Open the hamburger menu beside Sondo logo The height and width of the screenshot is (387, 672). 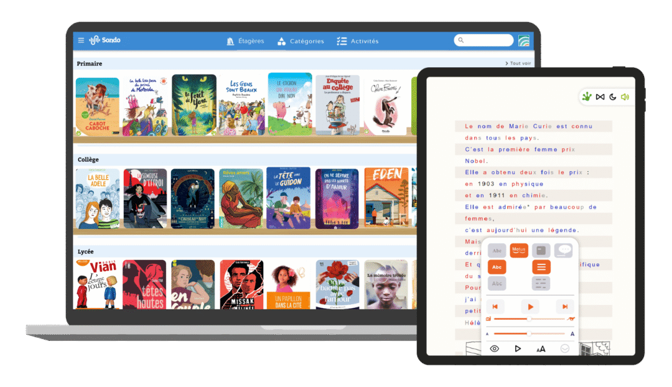(81, 40)
